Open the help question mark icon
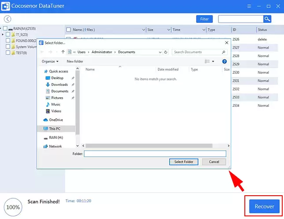Screen dimensions: 284x219 click(x=224, y=62)
